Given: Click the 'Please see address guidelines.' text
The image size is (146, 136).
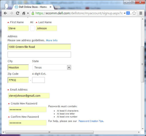Looking at the screenshot, I should click(26, 40).
